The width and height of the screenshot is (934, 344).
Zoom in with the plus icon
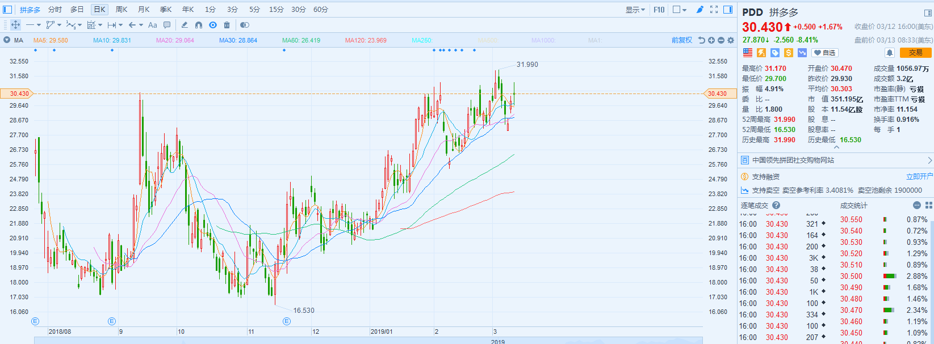tap(711, 40)
